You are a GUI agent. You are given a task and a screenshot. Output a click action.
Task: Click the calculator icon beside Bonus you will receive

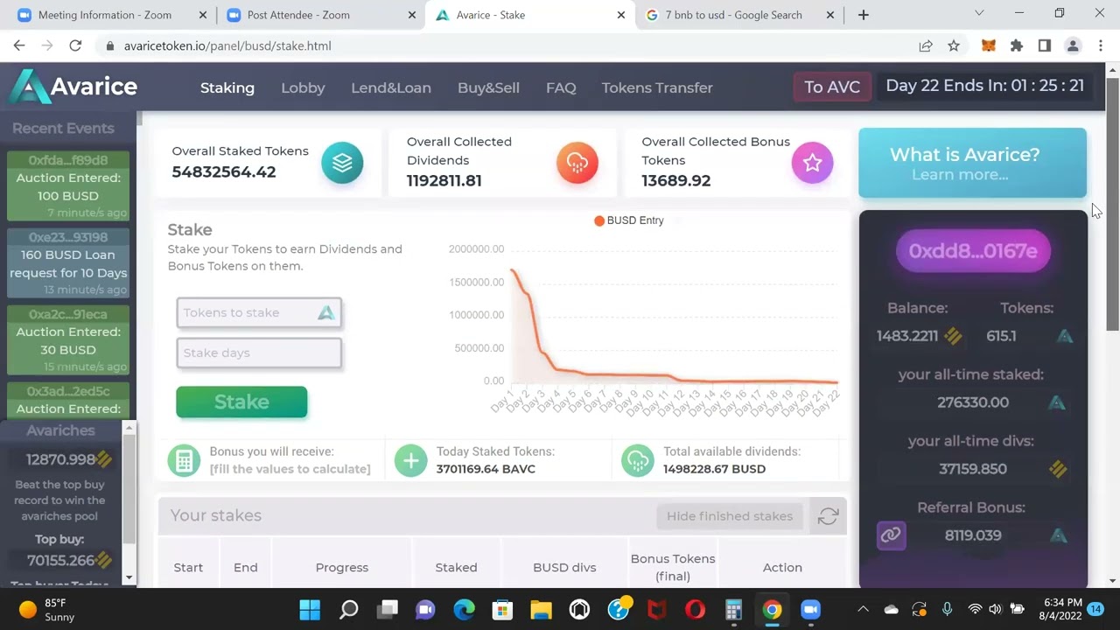184,460
